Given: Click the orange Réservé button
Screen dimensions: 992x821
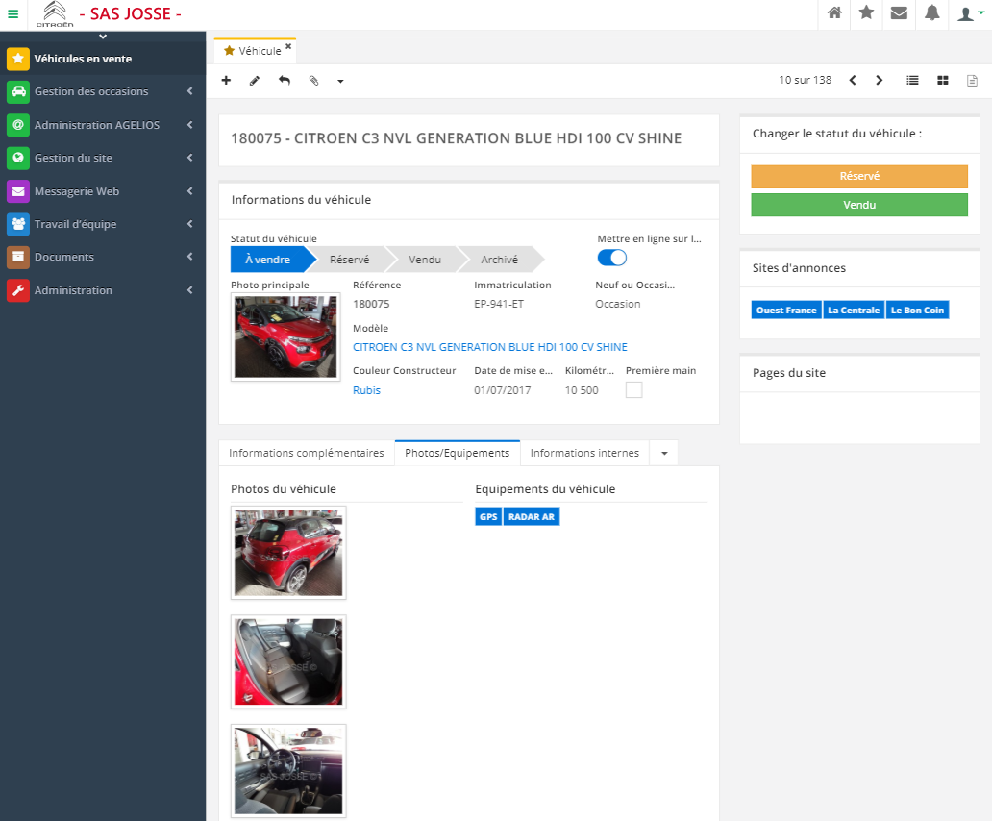Looking at the screenshot, I should point(859,177).
